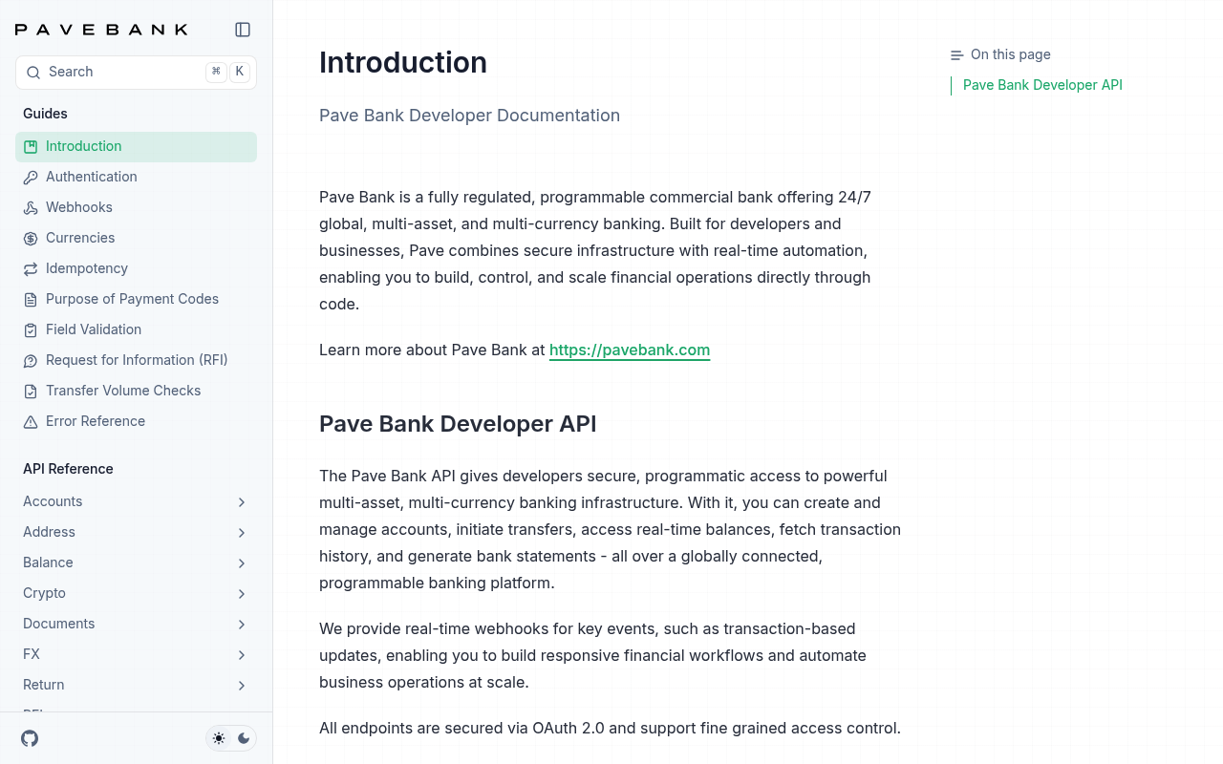Click the Search input field
The width and height of the screenshot is (1223, 764).
point(136,72)
